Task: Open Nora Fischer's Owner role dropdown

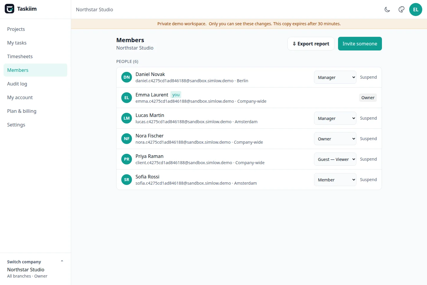Action: click(335, 139)
